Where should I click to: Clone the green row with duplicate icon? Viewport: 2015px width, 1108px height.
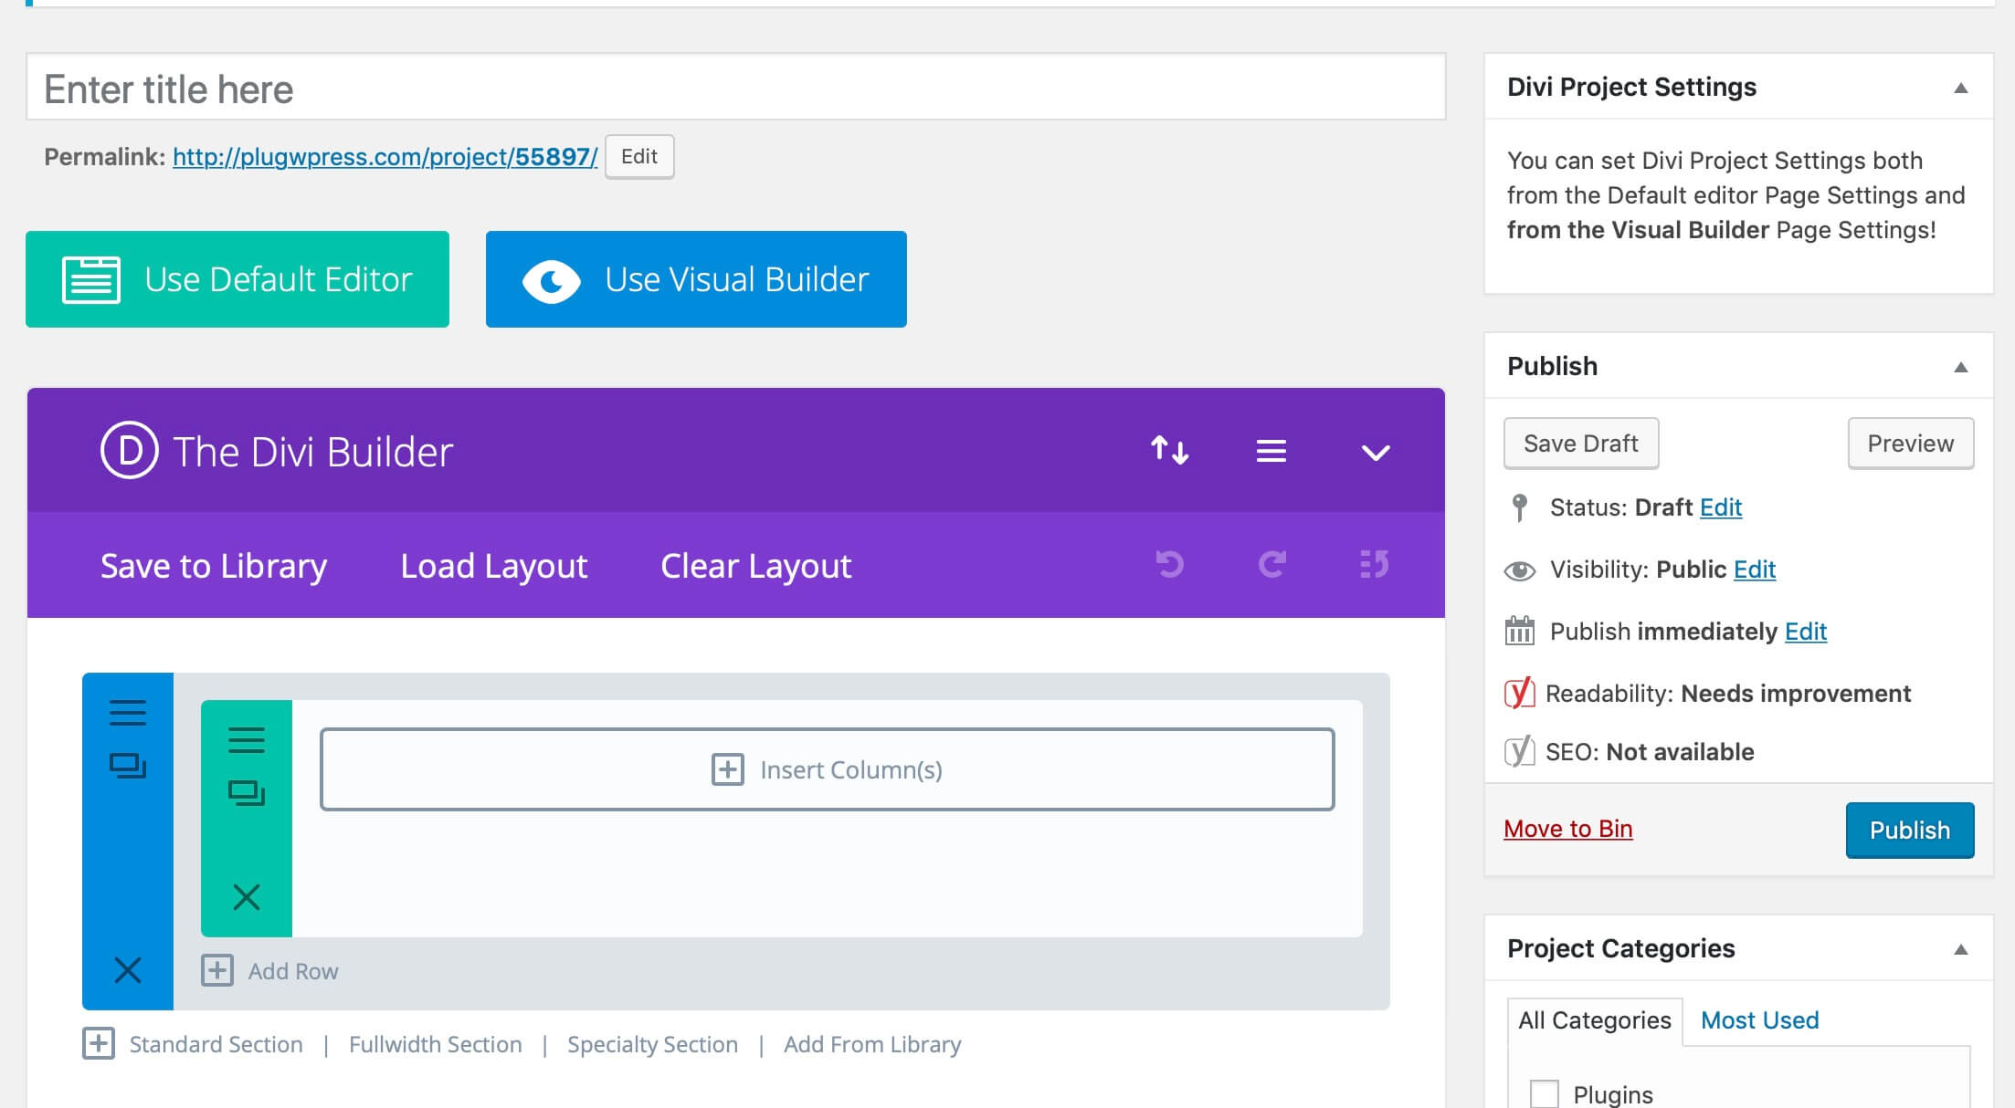tap(247, 792)
